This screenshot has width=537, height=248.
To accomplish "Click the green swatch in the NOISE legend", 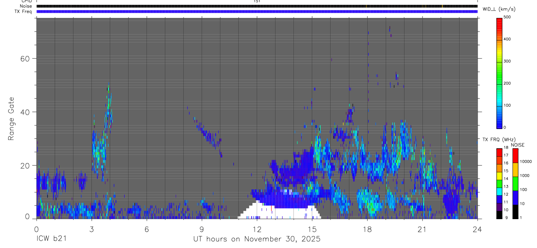I will coord(515,184).
